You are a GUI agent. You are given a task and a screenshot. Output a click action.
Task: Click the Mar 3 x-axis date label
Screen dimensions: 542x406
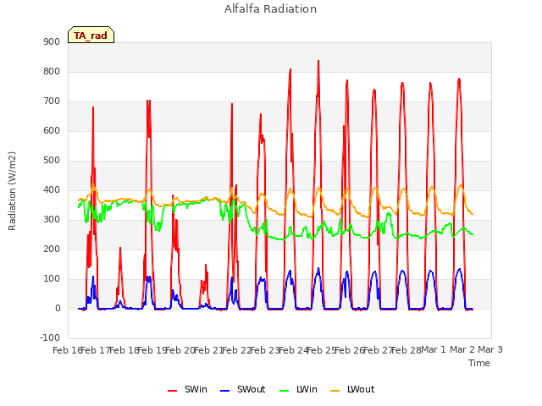tap(490, 349)
